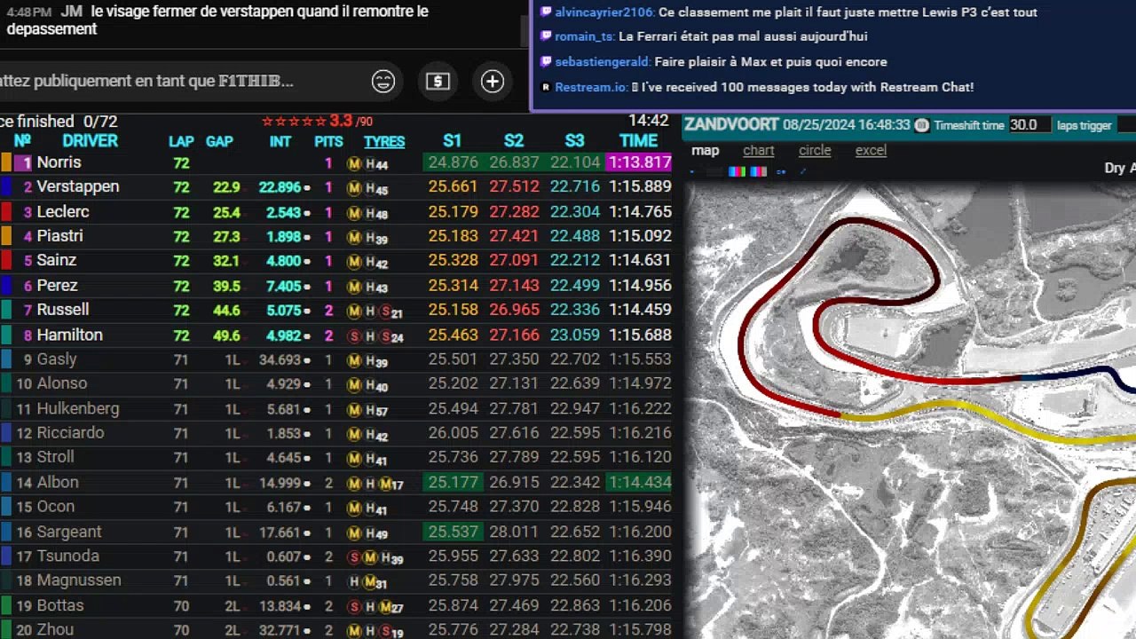Click the soft tyre icon in Russell's row
1136x639 pixels.
tap(385, 312)
